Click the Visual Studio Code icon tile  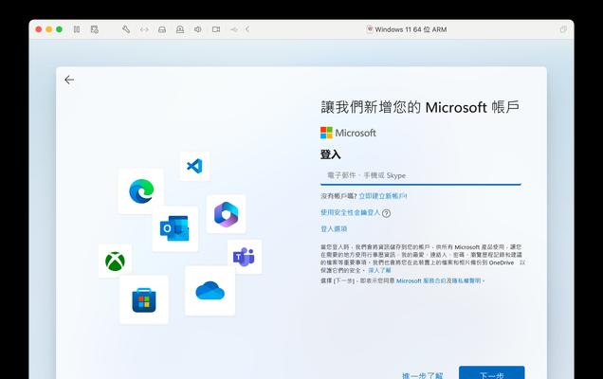(194, 166)
